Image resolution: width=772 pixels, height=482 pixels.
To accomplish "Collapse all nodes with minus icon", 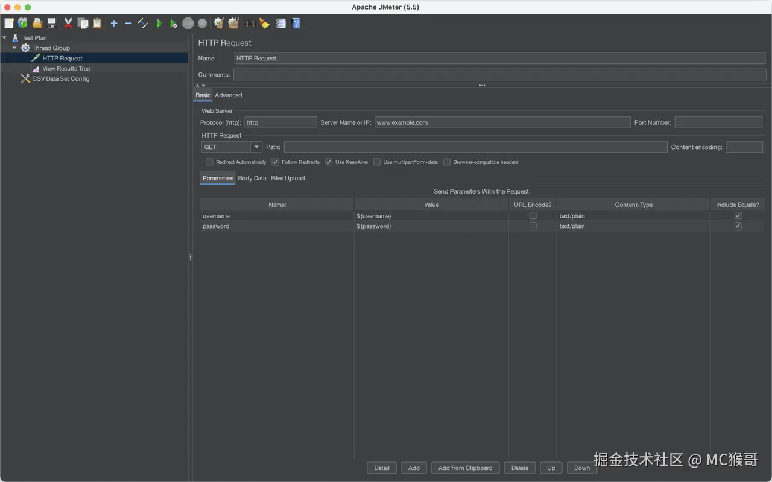I will (x=128, y=24).
